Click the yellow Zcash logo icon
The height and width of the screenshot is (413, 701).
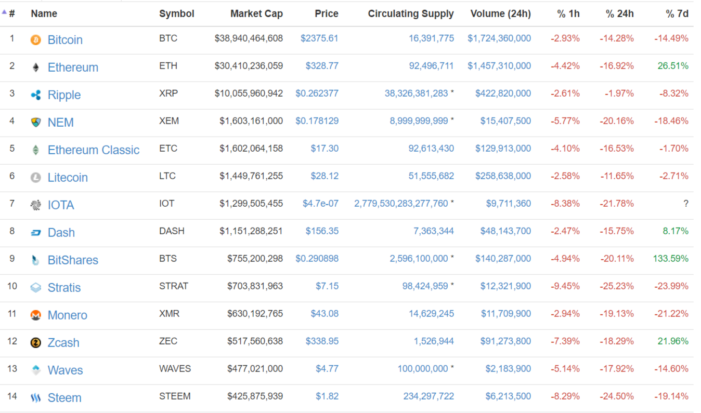tap(35, 343)
